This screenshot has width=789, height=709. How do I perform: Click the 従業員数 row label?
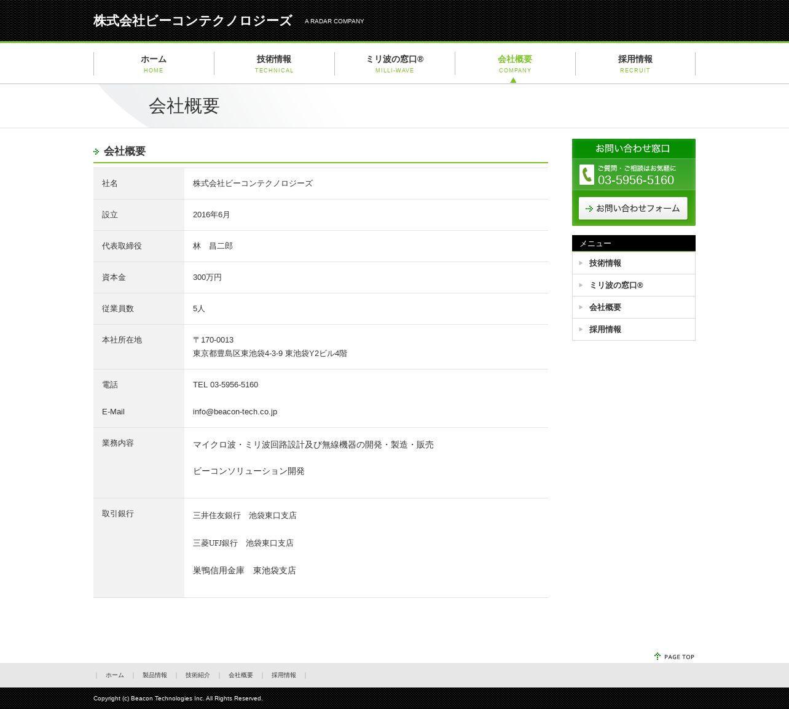pos(118,309)
